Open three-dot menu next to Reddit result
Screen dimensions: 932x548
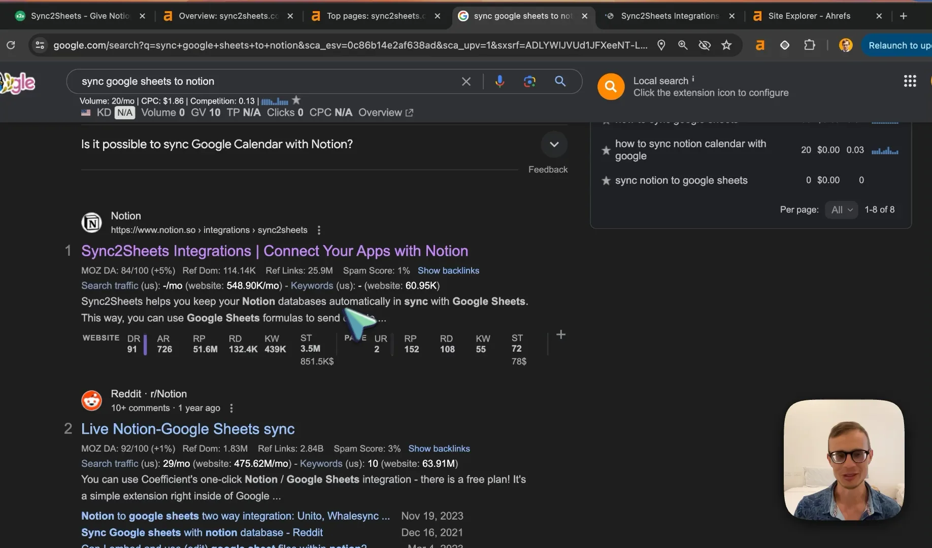(x=231, y=408)
